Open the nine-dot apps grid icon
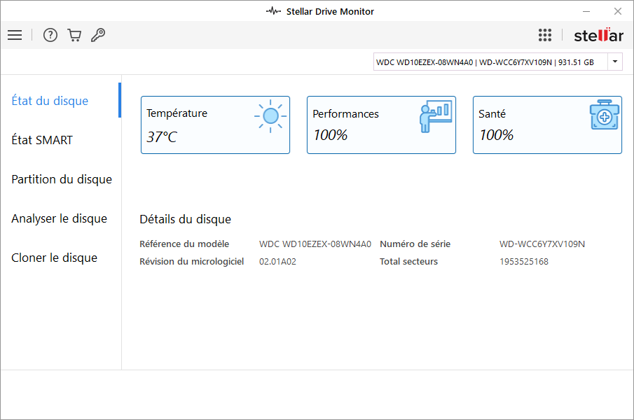Image resolution: width=634 pixels, height=420 pixels. click(545, 35)
